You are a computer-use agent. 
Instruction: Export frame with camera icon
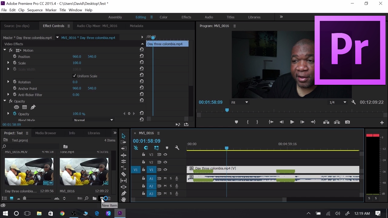(x=347, y=122)
